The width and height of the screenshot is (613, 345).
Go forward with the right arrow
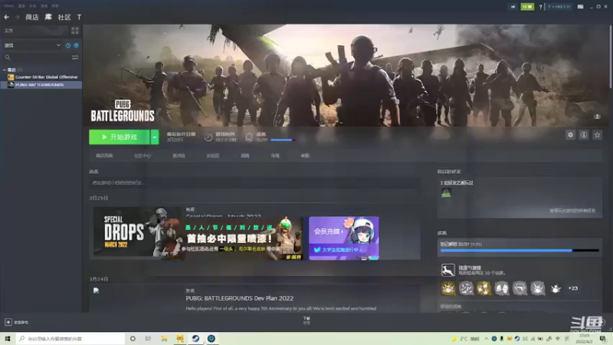[x=17, y=17]
